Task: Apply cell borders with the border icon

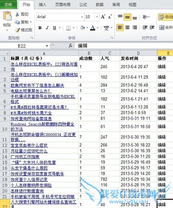Action: pos(68,28)
